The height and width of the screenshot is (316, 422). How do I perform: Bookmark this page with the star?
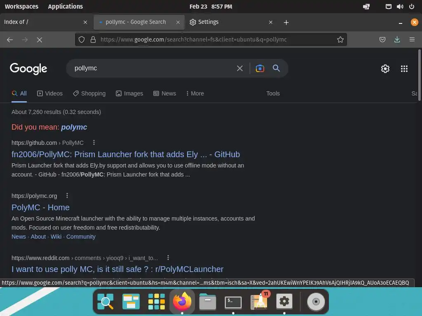tap(340, 40)
